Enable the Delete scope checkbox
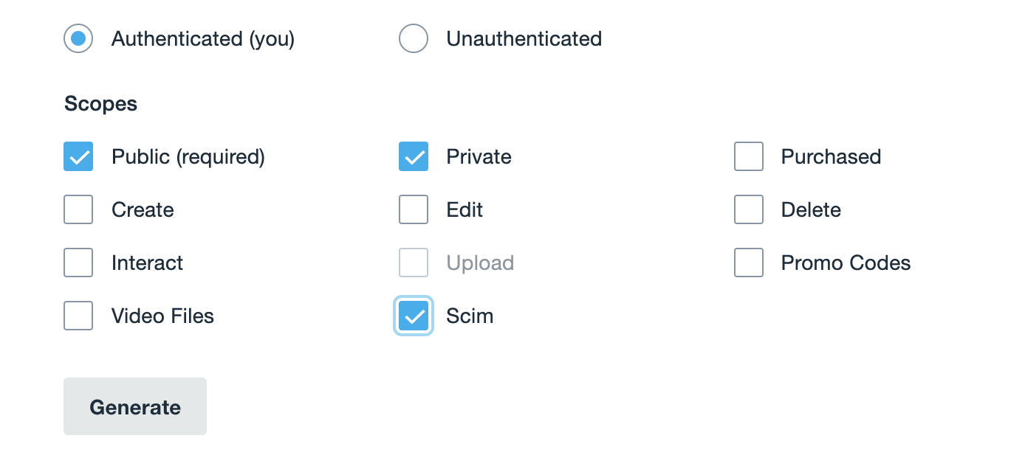This screenshot has height=469, width=1025. [x=748, y=209]
